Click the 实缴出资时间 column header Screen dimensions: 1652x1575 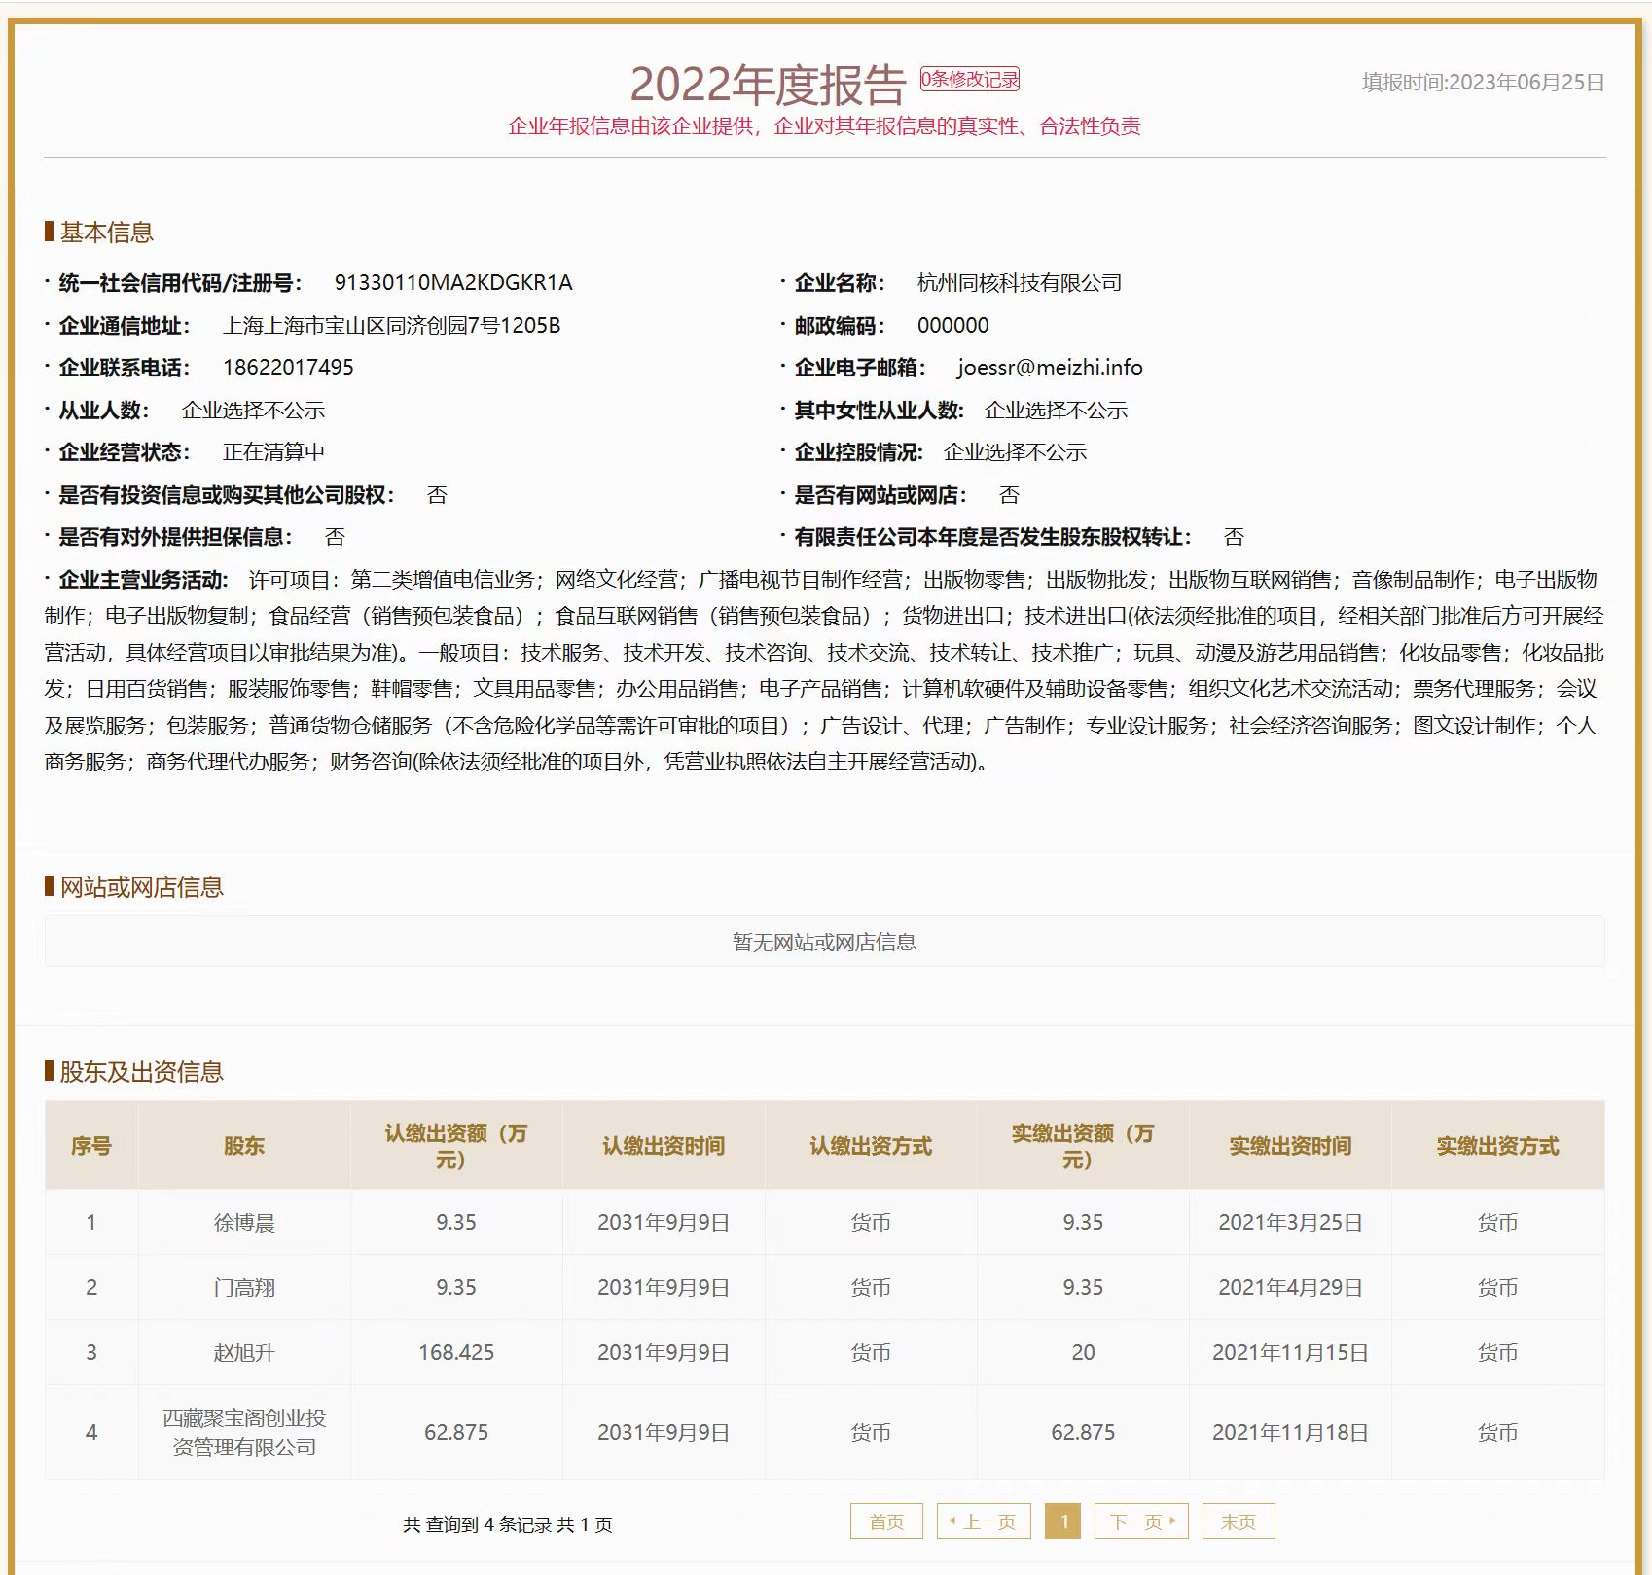(x=1289, y=1146)
